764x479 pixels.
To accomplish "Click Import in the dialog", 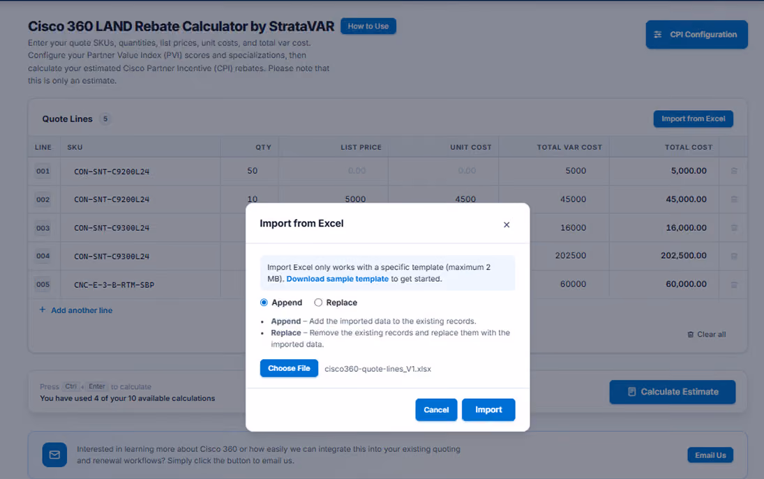I will 488,409.
